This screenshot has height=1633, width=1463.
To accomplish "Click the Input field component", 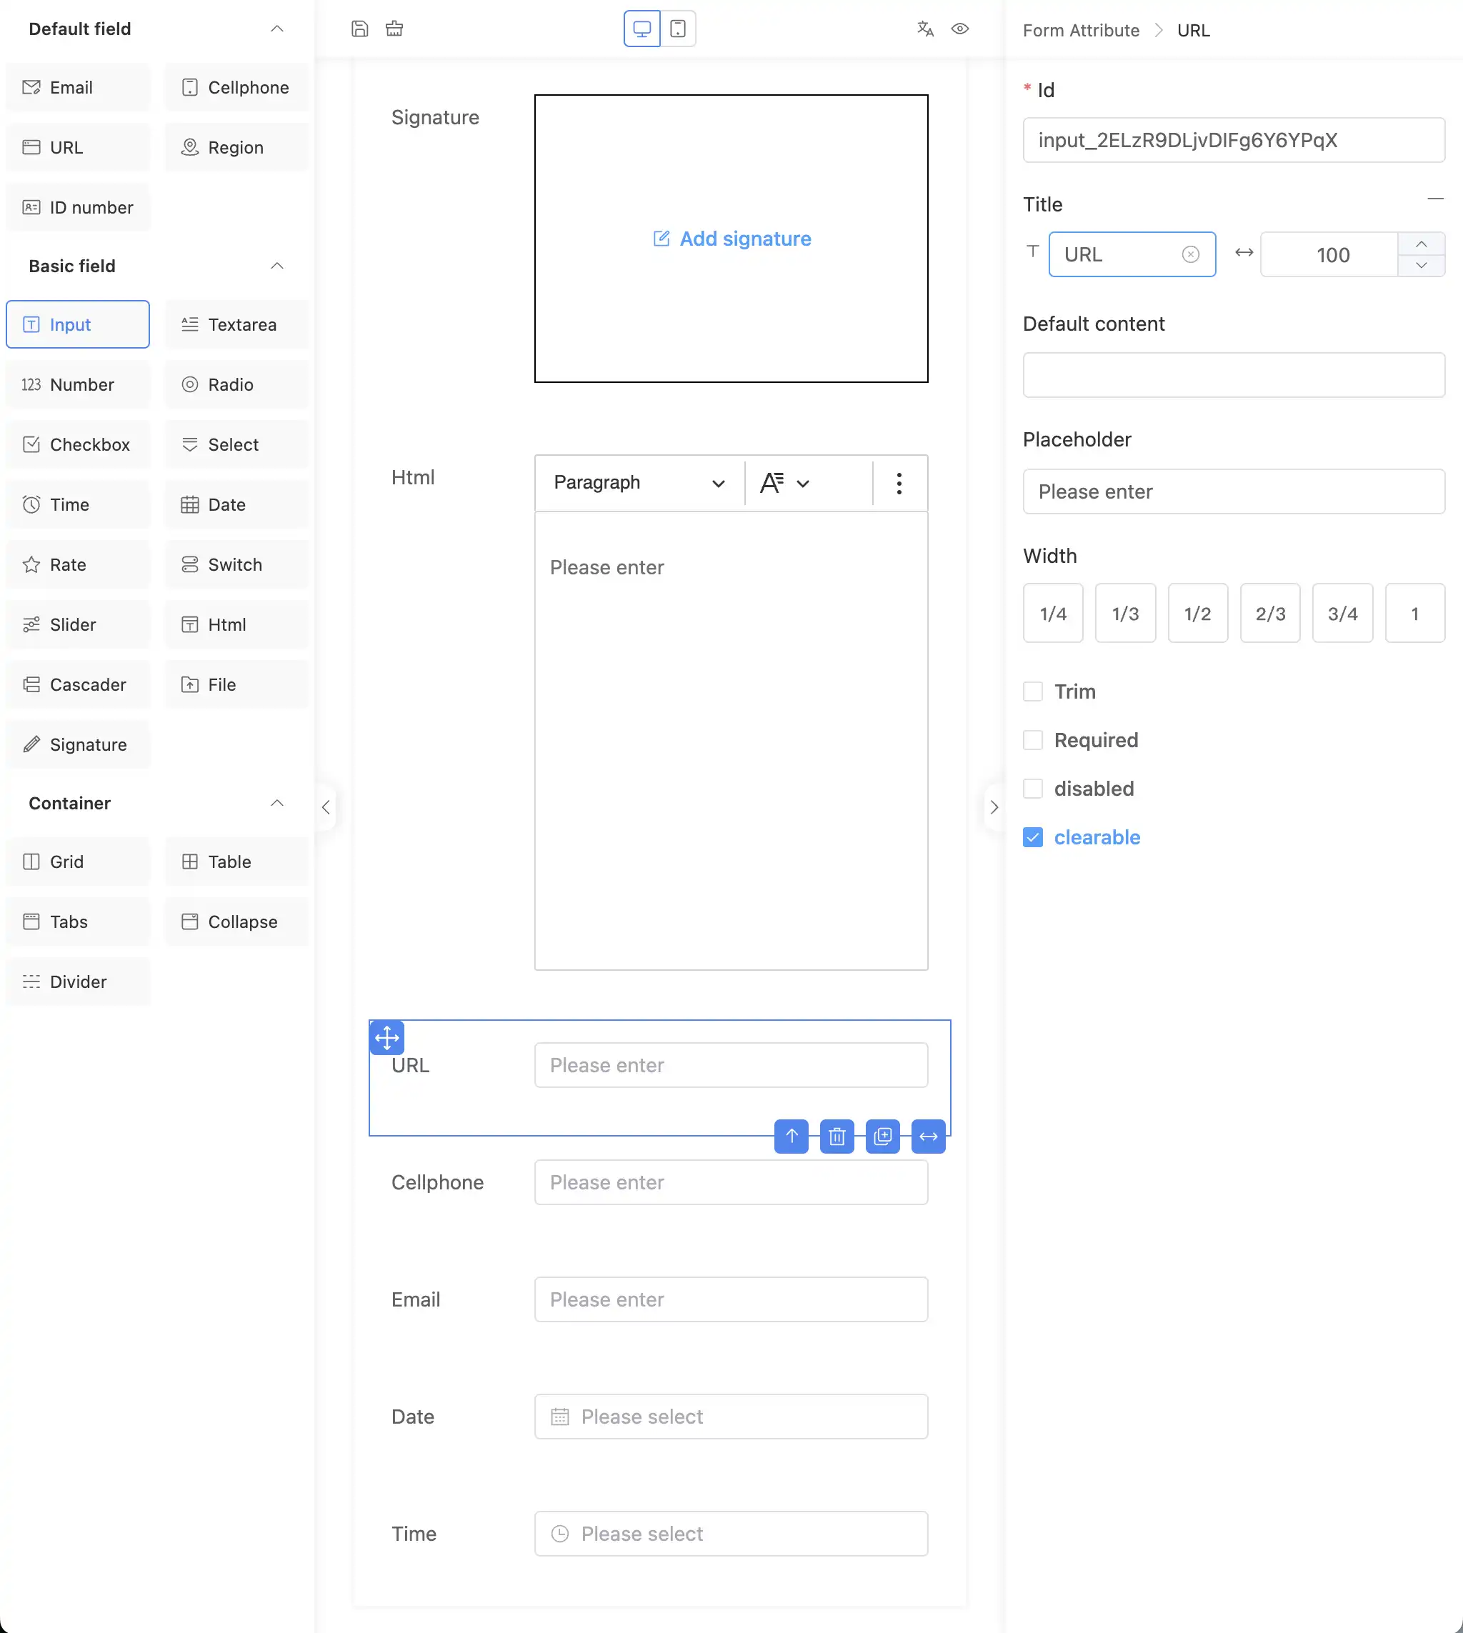I will (78, 324).
